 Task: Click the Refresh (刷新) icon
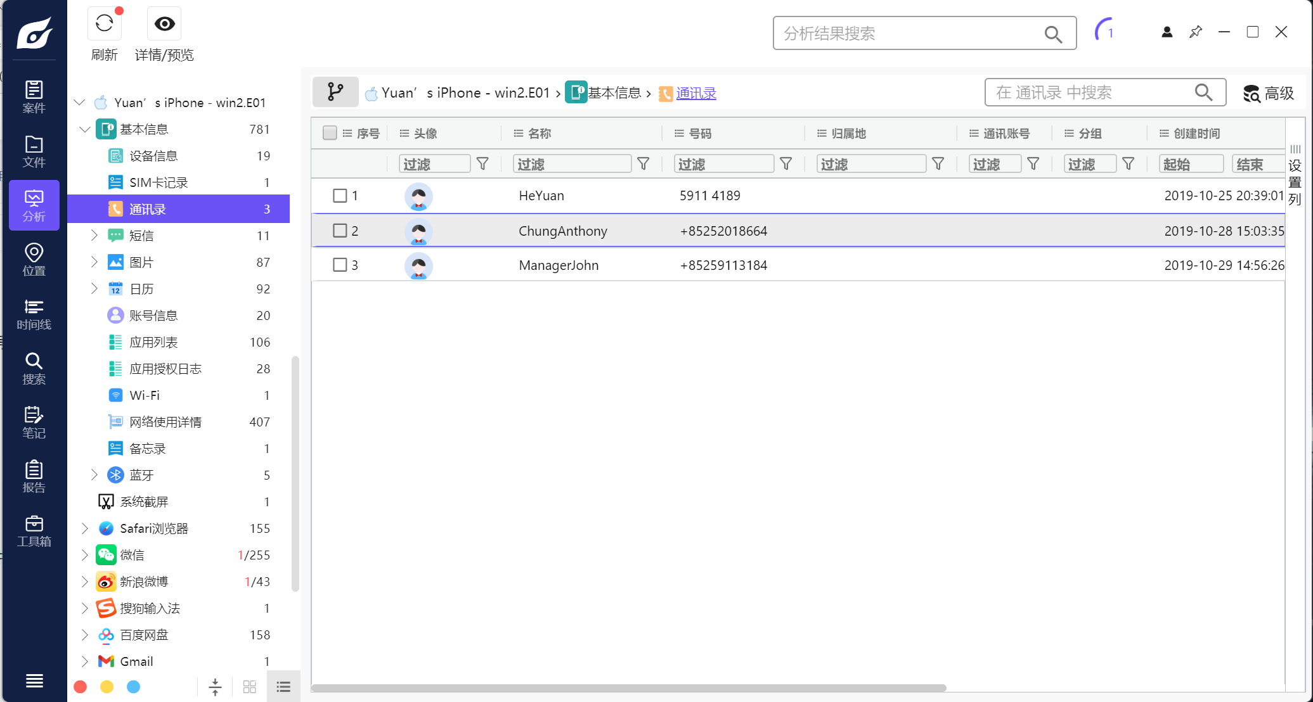point(105,24)
